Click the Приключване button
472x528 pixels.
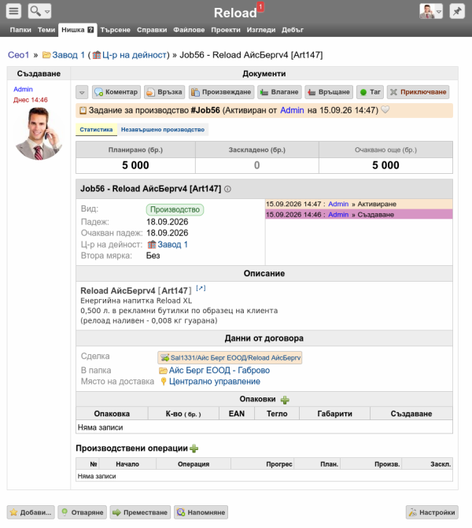tap(419, 92)
